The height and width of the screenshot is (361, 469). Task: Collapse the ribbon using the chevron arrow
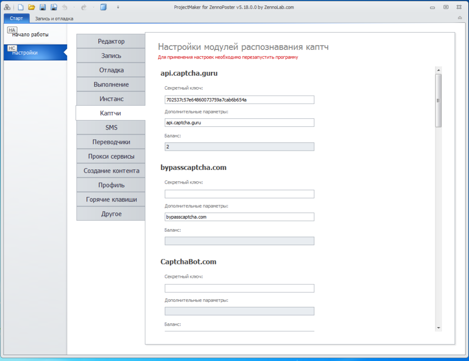(x=459, y=18)
